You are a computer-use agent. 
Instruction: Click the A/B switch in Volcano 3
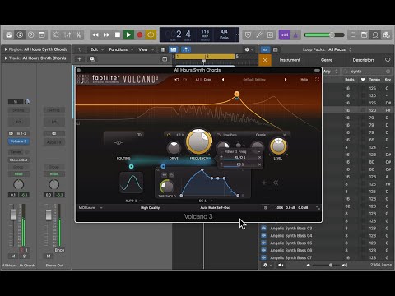(197, 80)
